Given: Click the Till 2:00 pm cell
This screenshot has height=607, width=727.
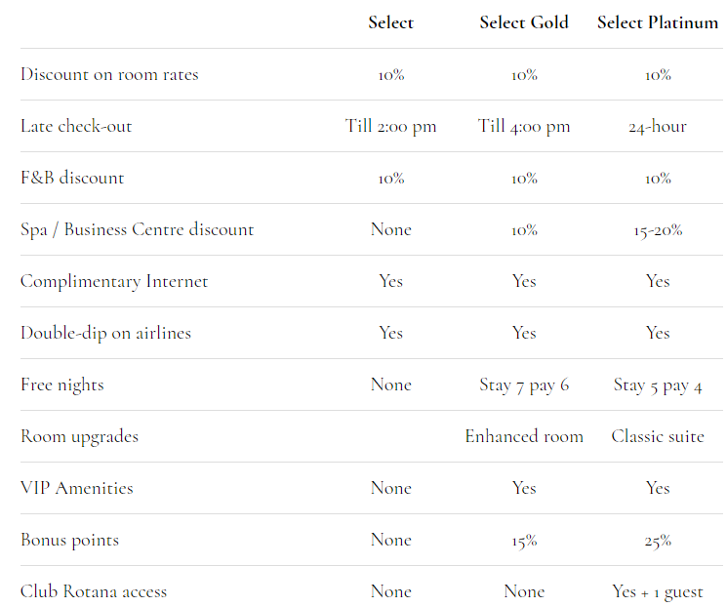Looking at the screenshot, I should tap(390, 126).
